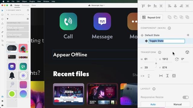The image size is (193, 108).
Task: Select the Artboard tool
Action: (x=2, y=41)
